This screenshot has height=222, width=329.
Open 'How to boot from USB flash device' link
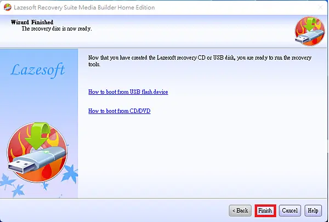[128, 92]
